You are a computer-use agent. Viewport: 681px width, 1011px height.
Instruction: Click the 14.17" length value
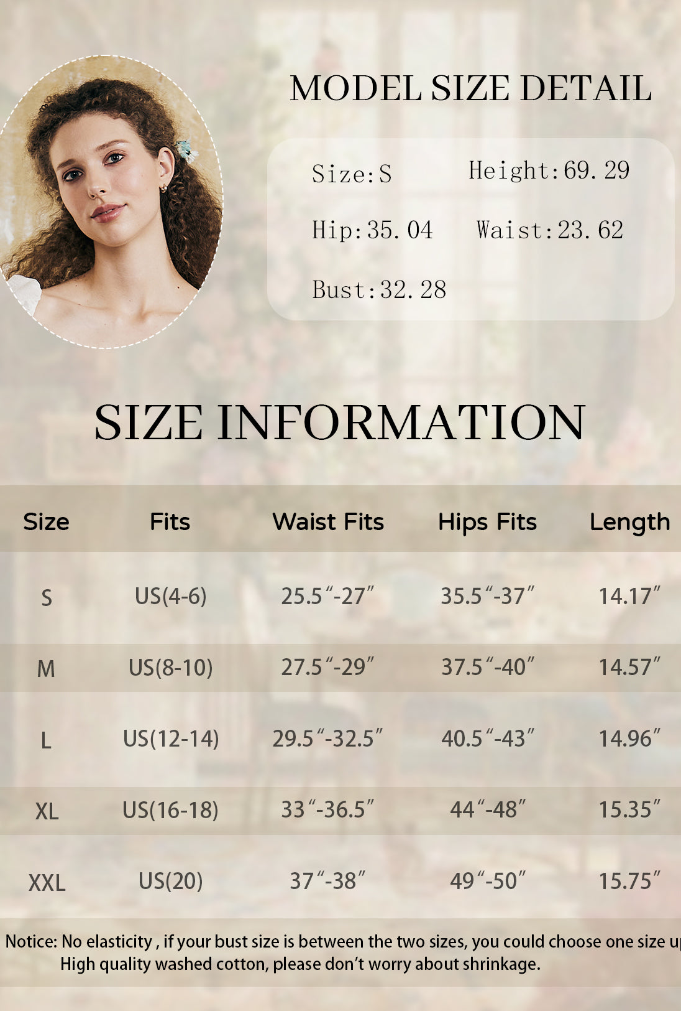coord(629,596)
